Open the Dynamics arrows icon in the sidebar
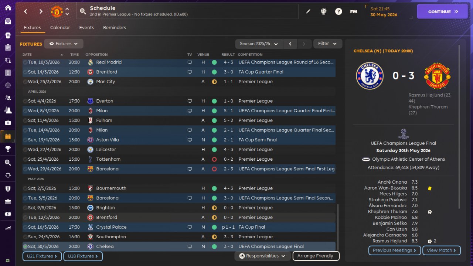This screenshot has width=473, height=266. click(8, 60)
